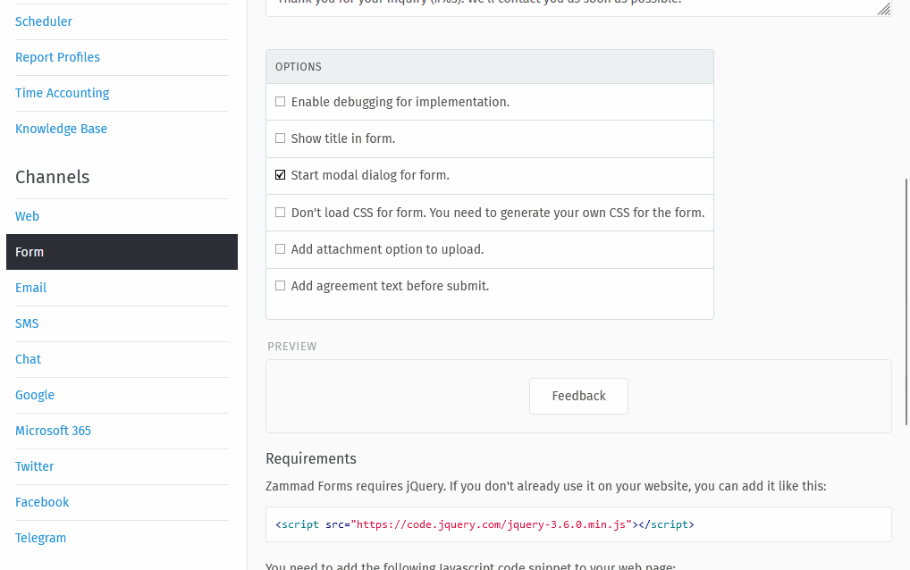The height and width of the screenshot is (570, 910).
Task: Click the jQuery script code snippet
Action: point(578,524)
